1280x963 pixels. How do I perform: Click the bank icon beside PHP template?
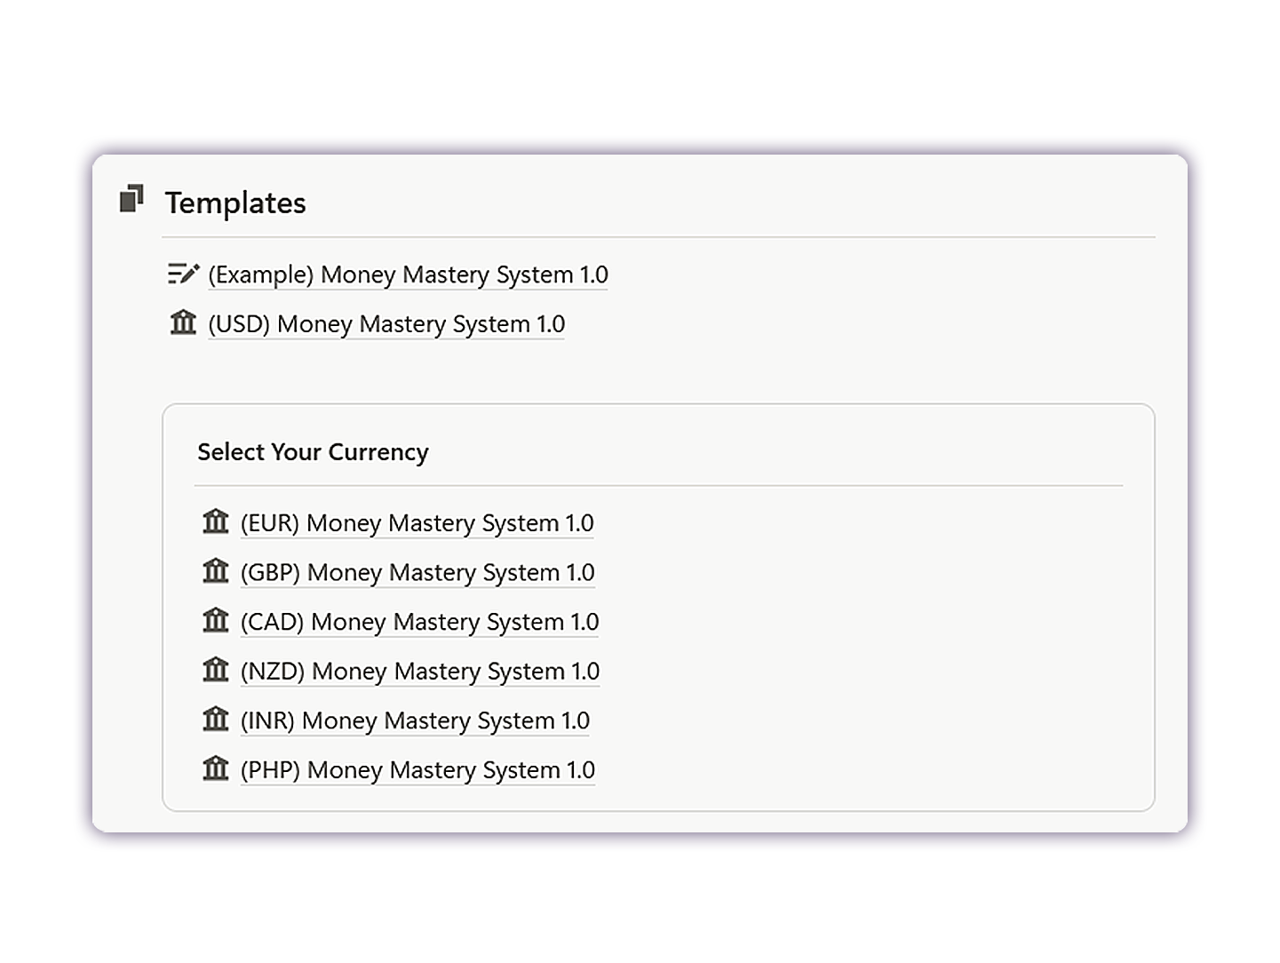point(216,768)
